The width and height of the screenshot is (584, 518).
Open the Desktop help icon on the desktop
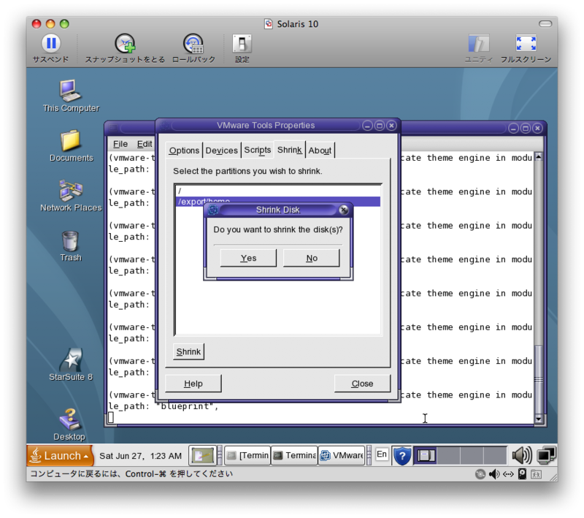tap(69, 419)
